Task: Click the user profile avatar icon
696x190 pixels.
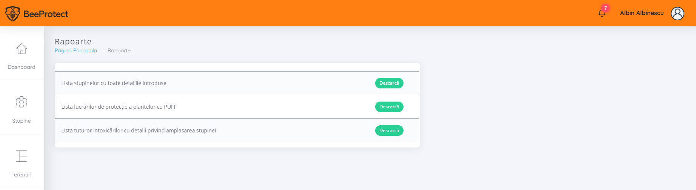Action: point(677,14)
